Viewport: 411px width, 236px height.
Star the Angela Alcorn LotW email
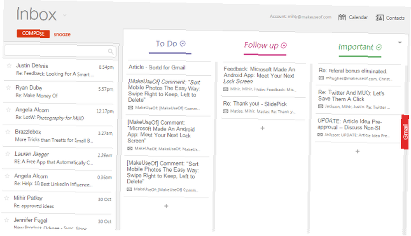tap(8, 110)
